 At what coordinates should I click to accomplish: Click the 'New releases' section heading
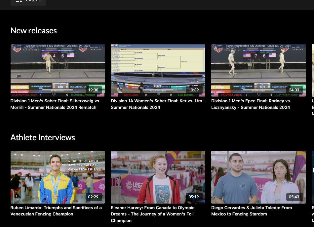pos(34,31)
